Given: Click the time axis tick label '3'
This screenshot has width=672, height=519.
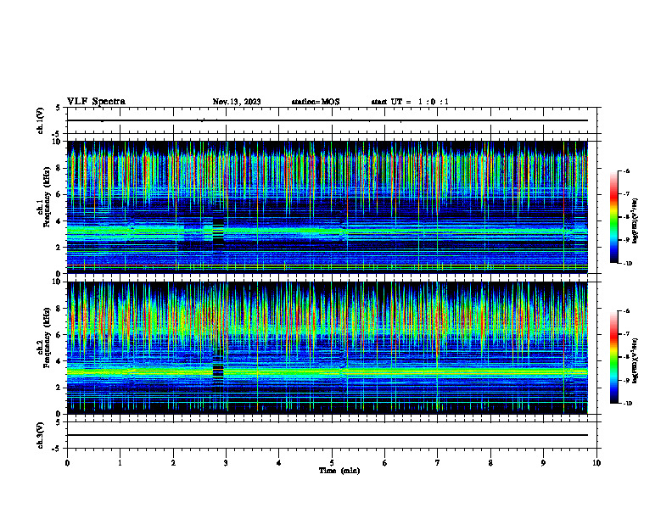Looking at the screenshot, I should tap(226, 463).
